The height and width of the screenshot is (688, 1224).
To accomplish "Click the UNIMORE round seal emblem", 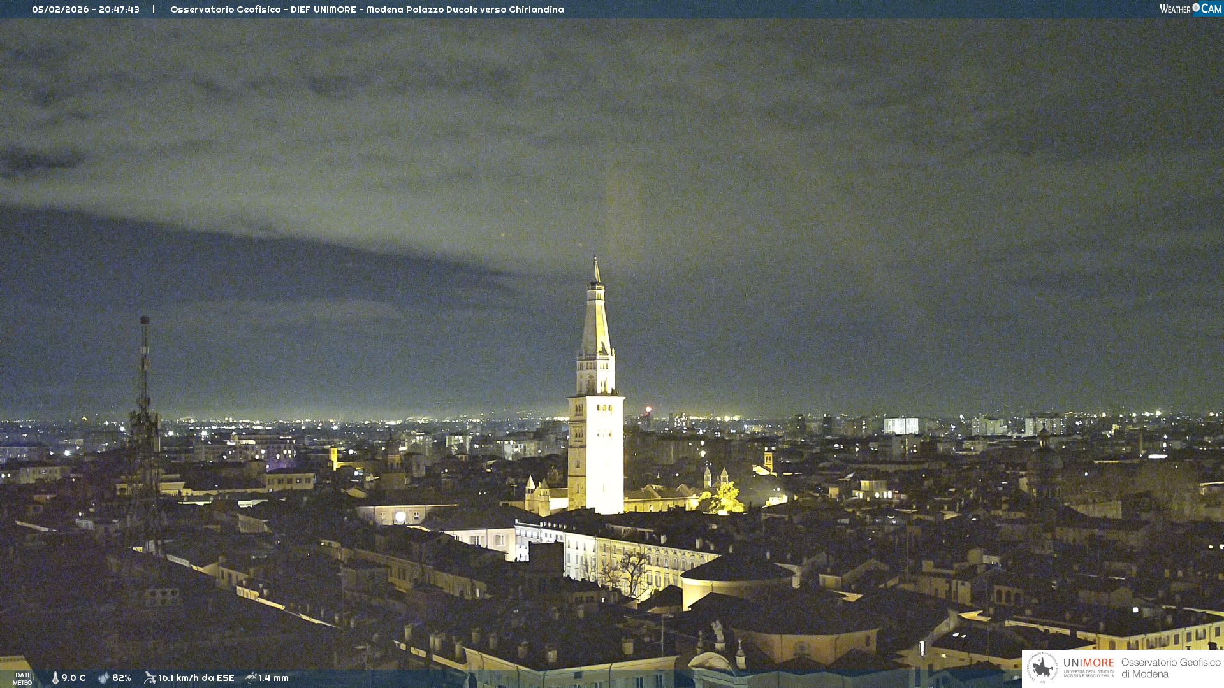I will (1042, 668).
